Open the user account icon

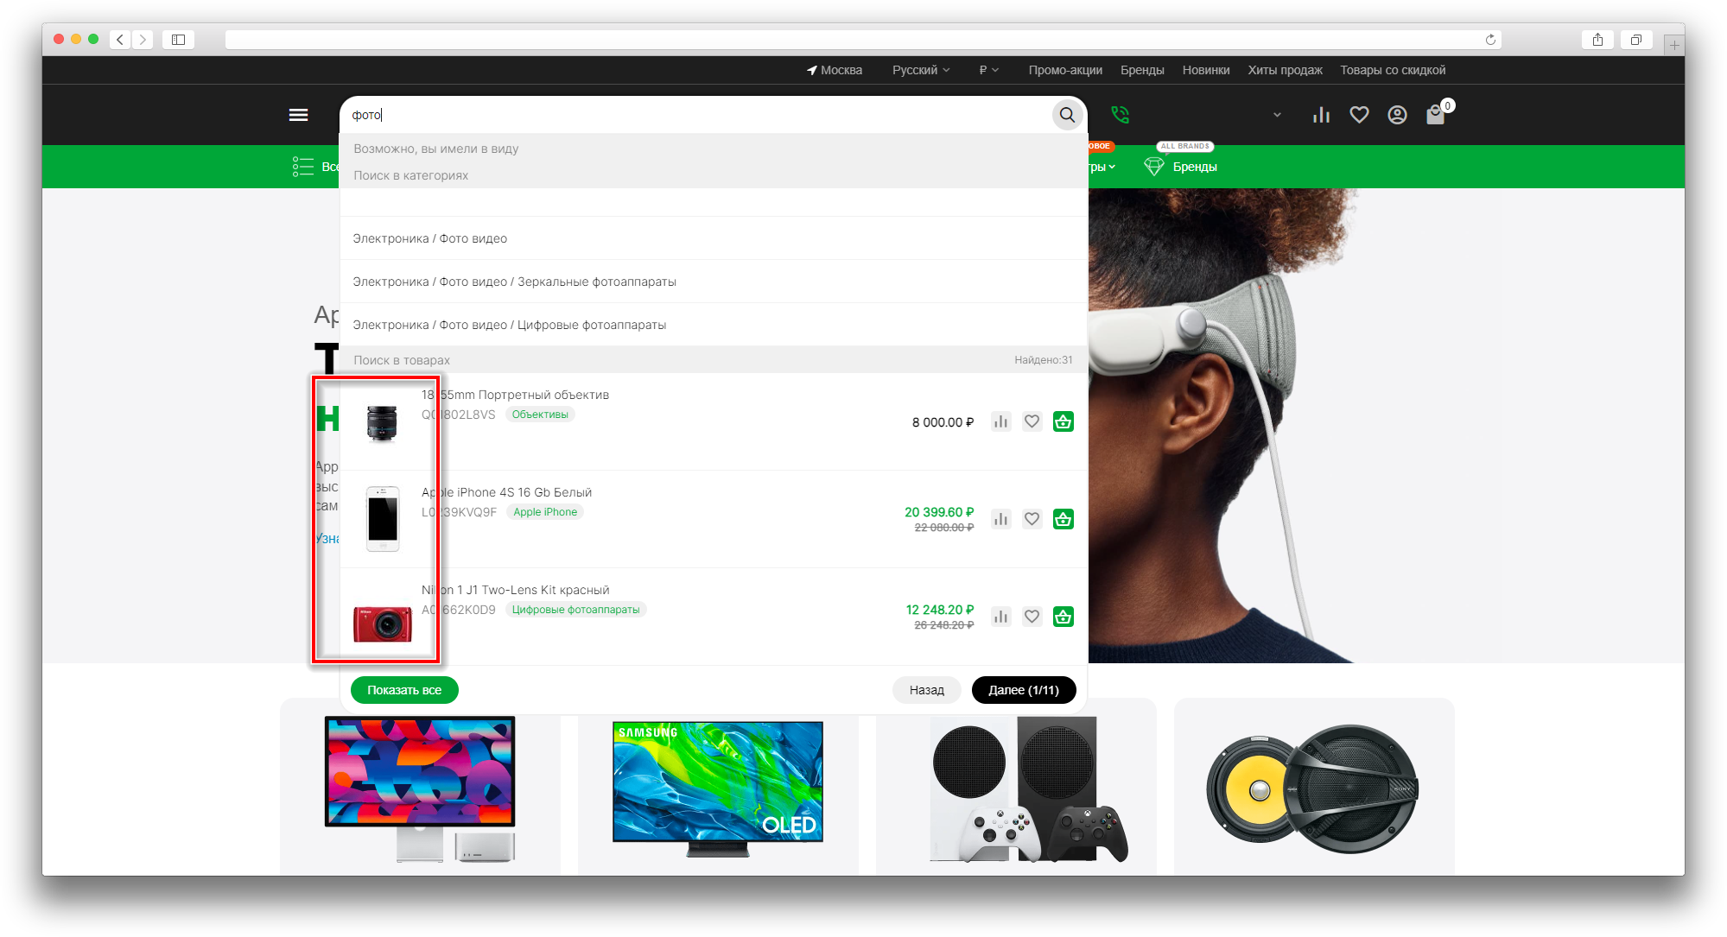pyautogui.click(x=1397, y=115)
